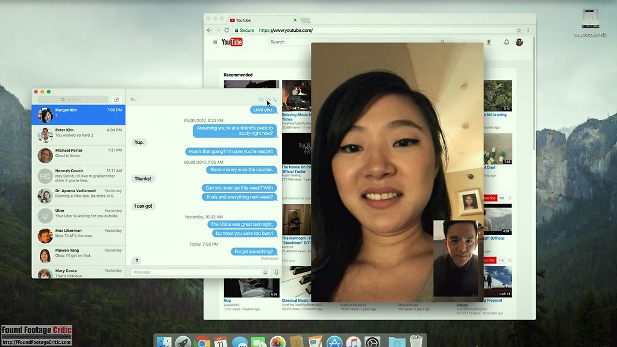Start audio call icon in Messages header
Viewport: 617px width, 347px height.
pyautogui.click(x=275, y=99)
